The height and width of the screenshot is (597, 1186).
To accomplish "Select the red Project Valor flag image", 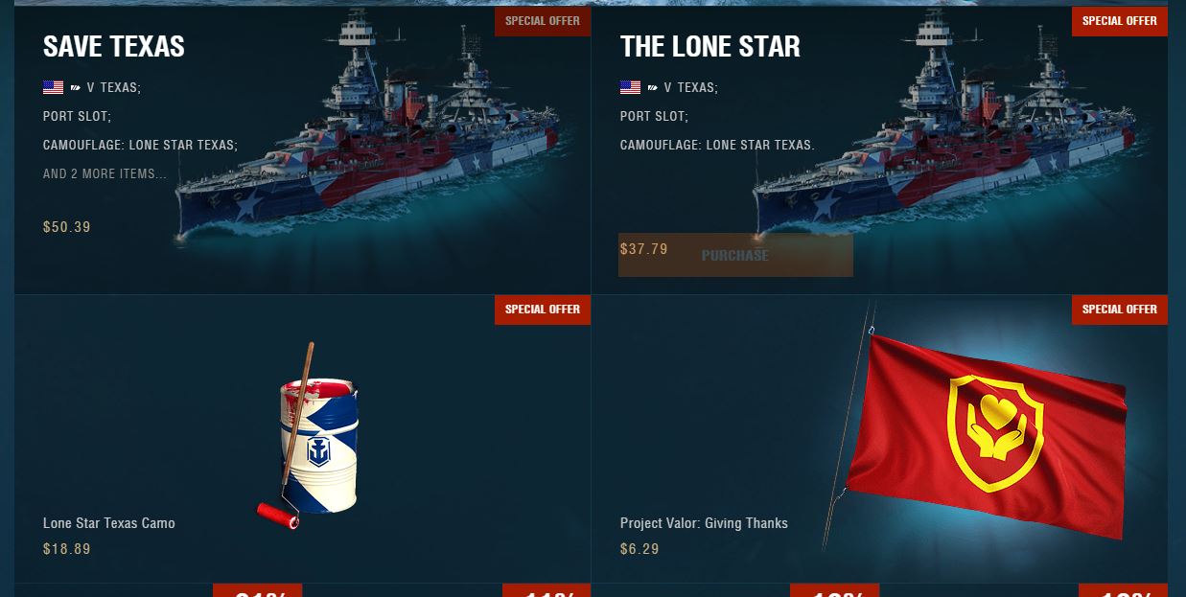I will pyautogui.click(x=976, y=426).
